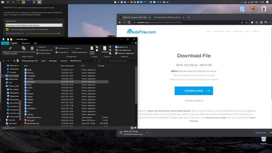Sort files by the Date modified column header

tap(70, 66)
